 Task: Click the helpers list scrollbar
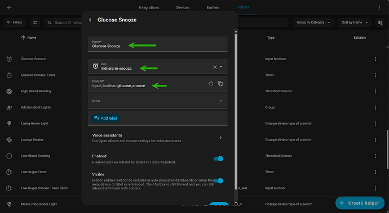pos(387,149)
